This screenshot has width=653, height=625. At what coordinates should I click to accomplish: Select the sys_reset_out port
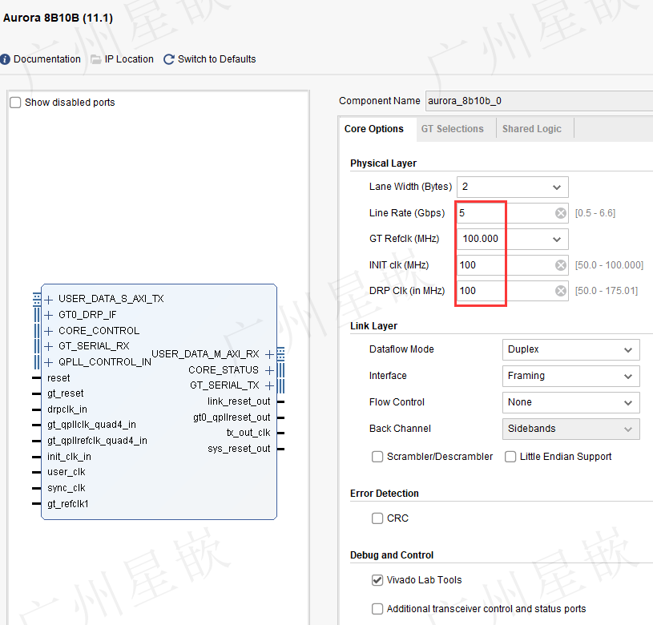pyautogui.click(x=239, y=449)
